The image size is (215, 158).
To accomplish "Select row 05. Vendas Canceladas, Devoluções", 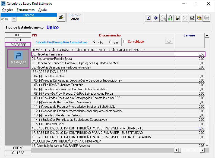I will click(x=103, y=80).
